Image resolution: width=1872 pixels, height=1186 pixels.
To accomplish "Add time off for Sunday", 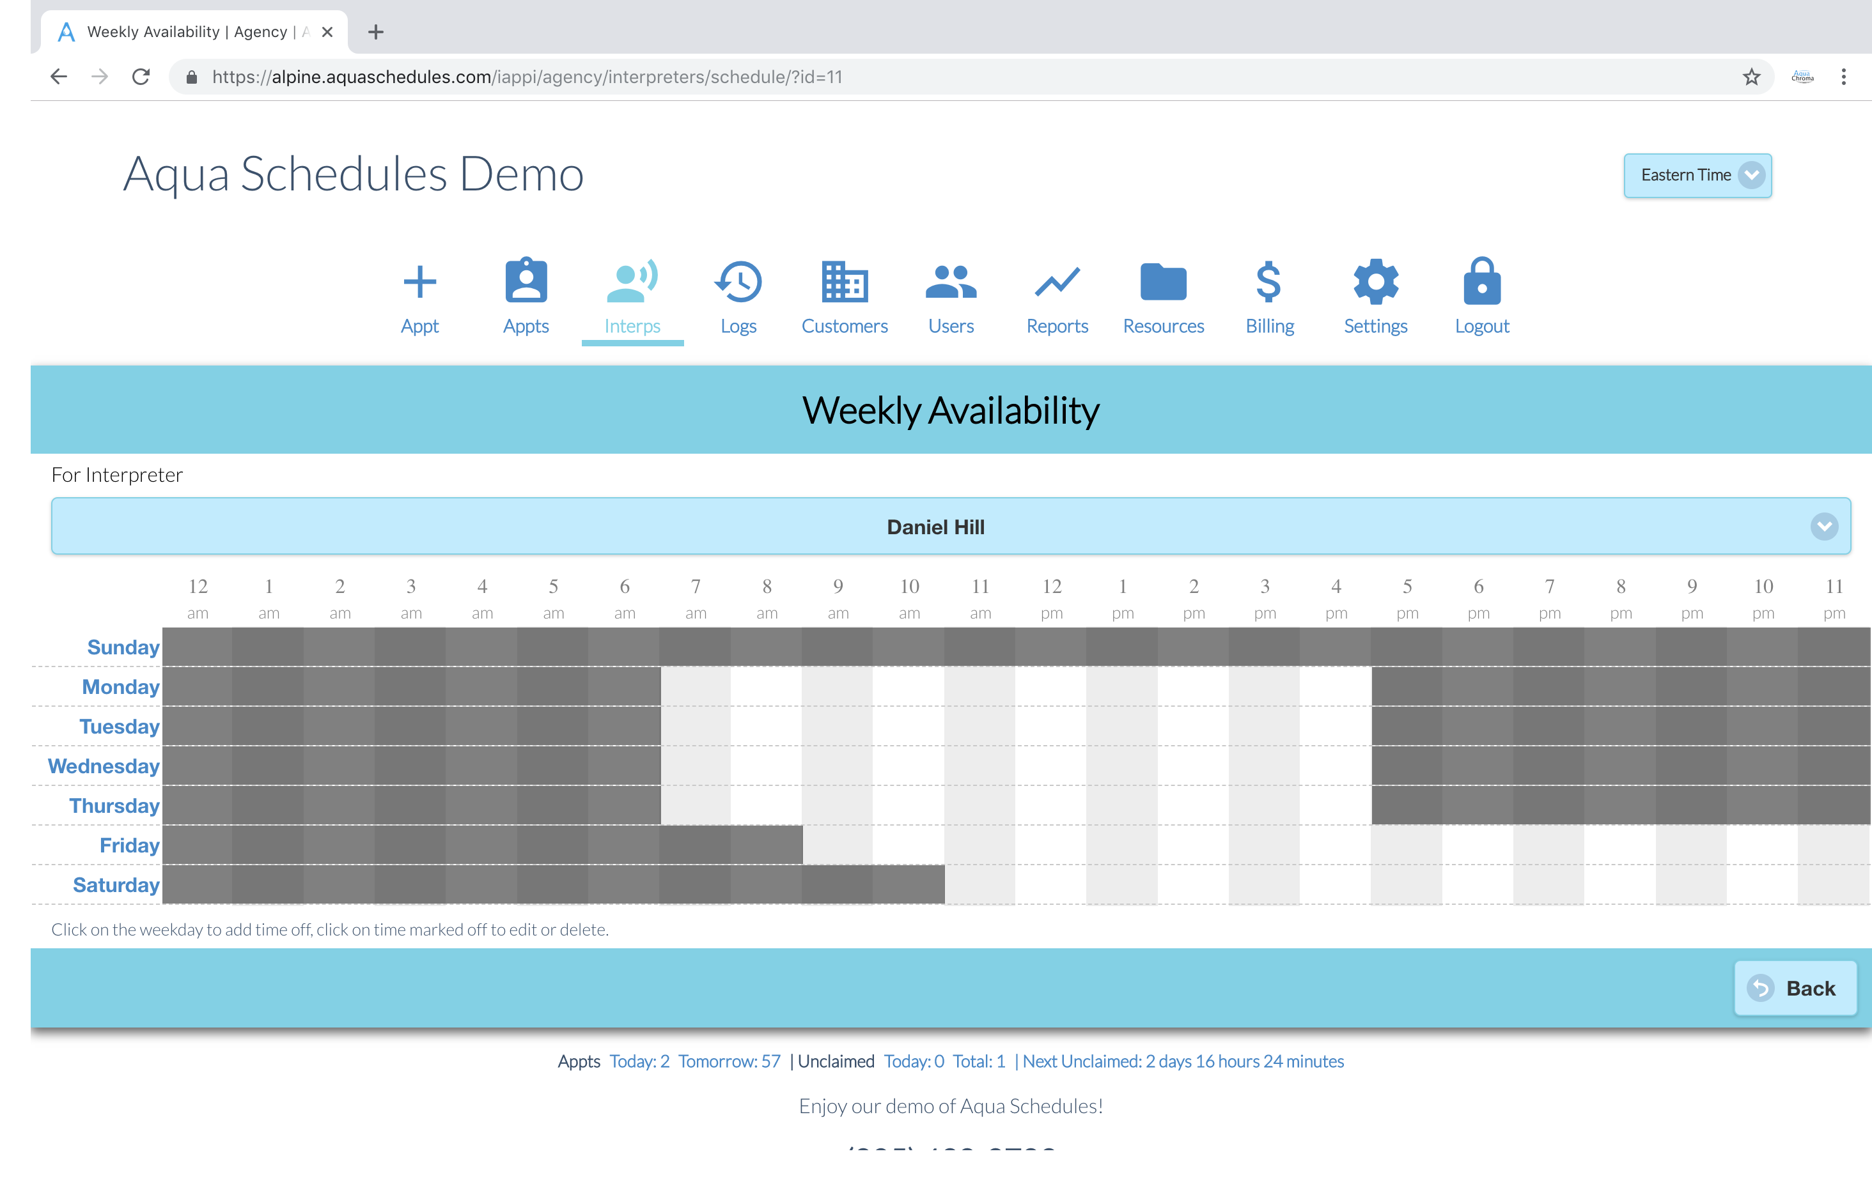I will [x=123, y=647].
